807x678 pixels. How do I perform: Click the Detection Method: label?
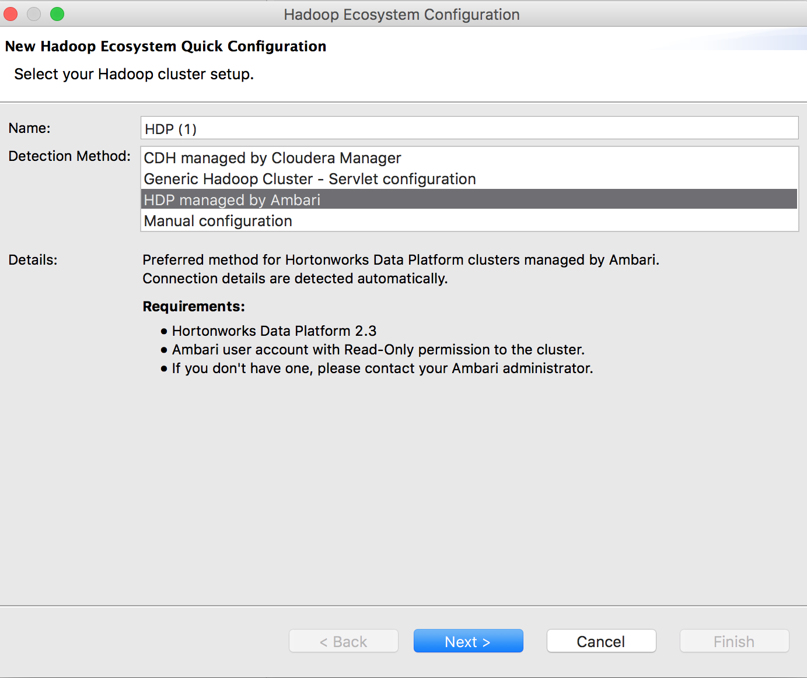69,156
